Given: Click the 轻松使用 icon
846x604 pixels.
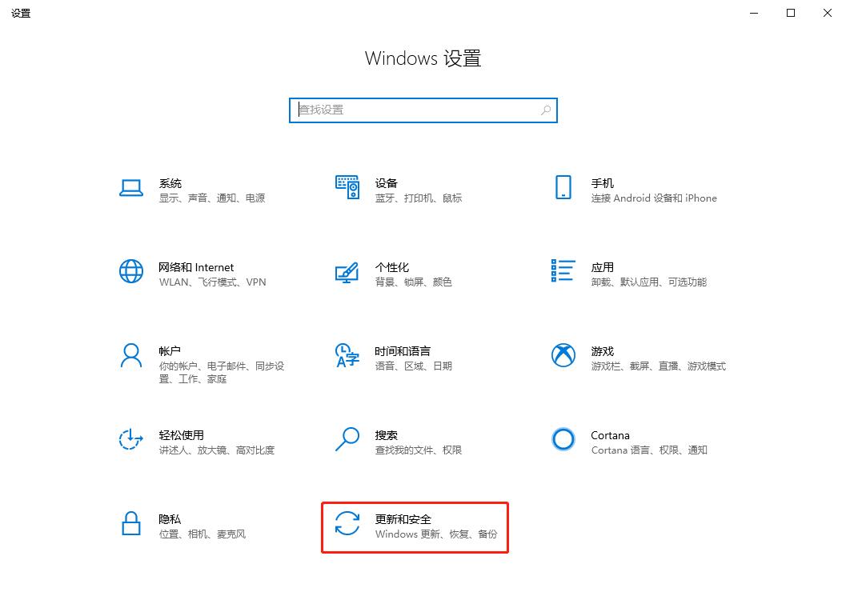Looking at the screenshot, I should pyautogui.click(x=131, y=439).
